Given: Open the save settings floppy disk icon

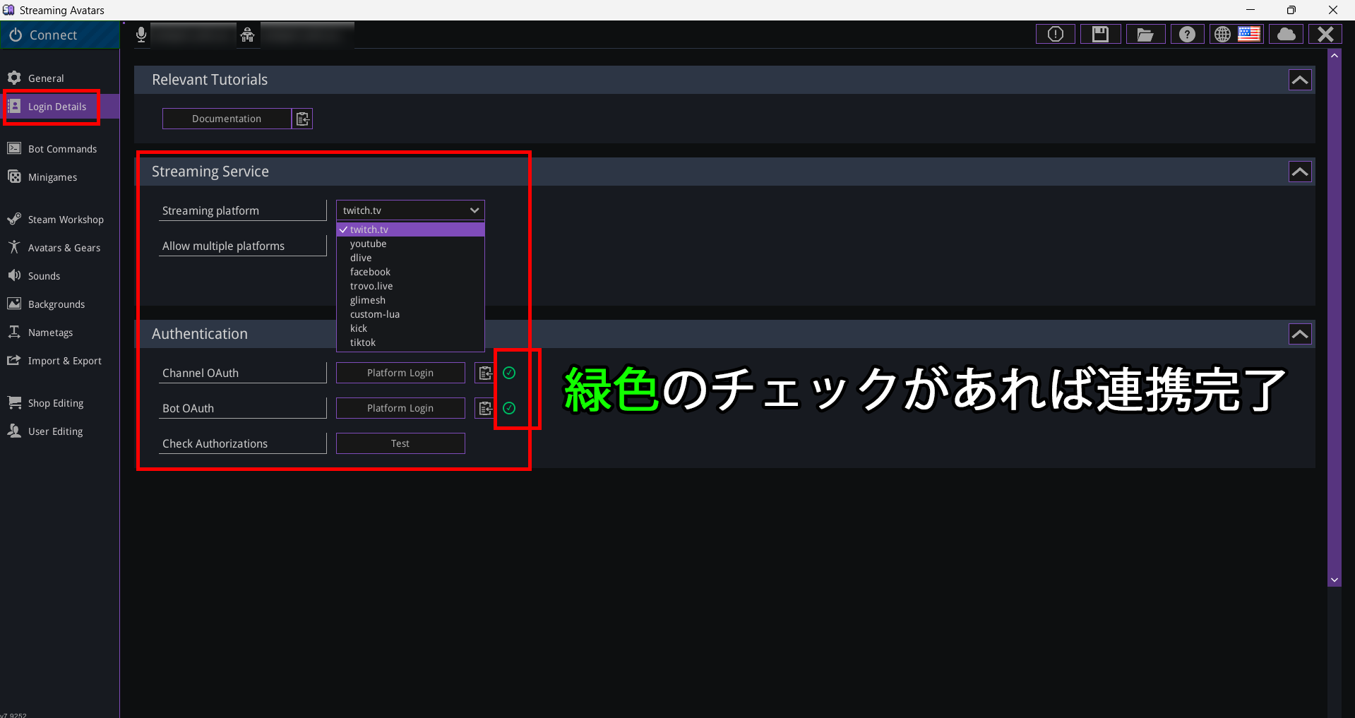Looking at the screenshot, I should tap(1099, 33).
